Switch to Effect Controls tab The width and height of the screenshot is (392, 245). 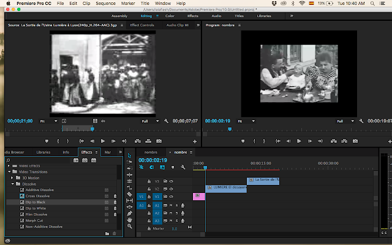click(142, 25)
